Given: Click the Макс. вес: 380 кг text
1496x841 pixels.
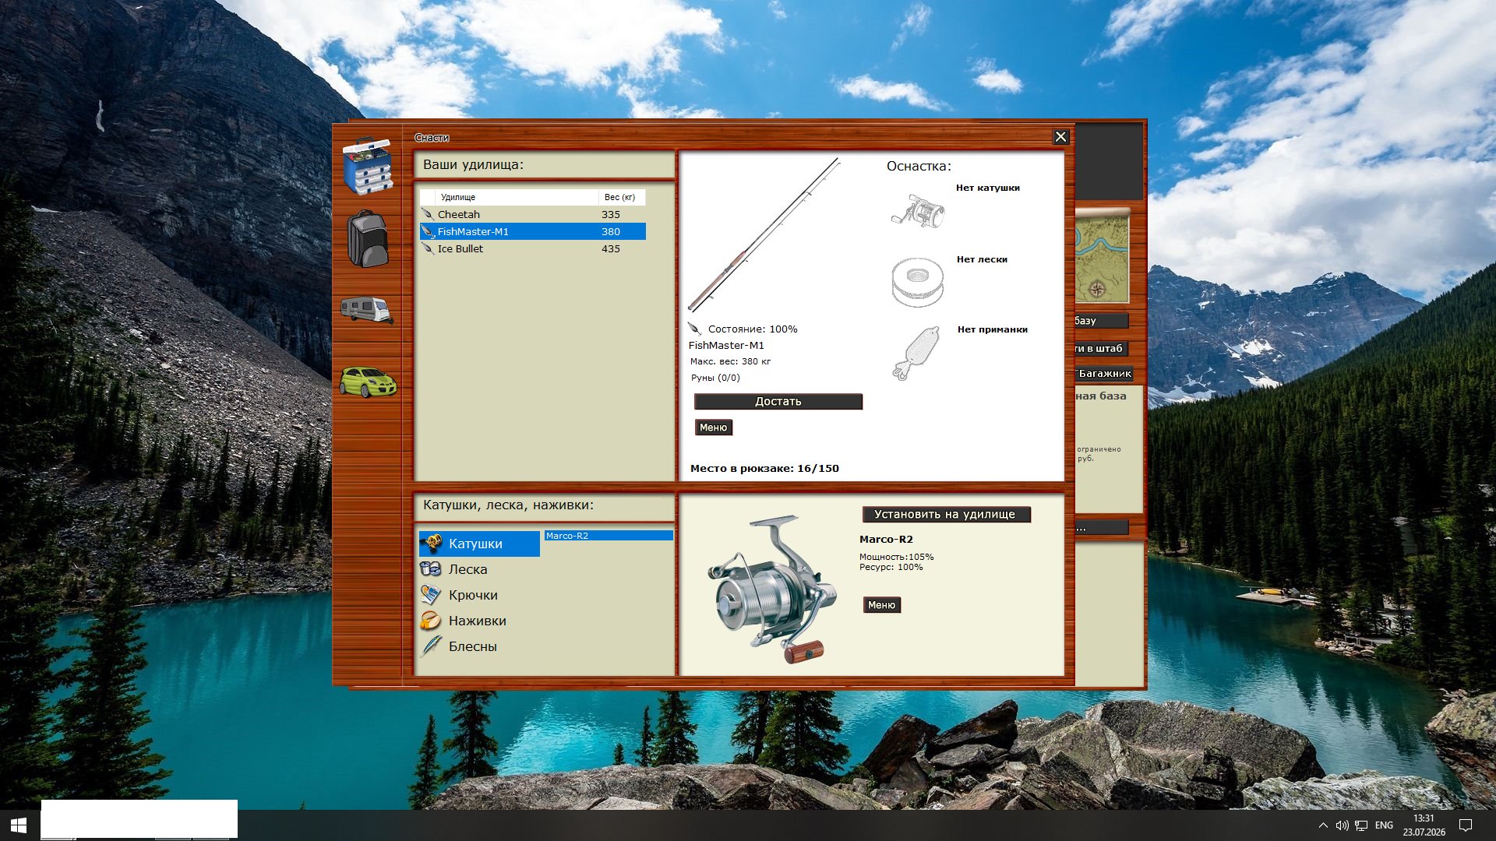Looking at the screenshot, I should (x=730, y=361).
